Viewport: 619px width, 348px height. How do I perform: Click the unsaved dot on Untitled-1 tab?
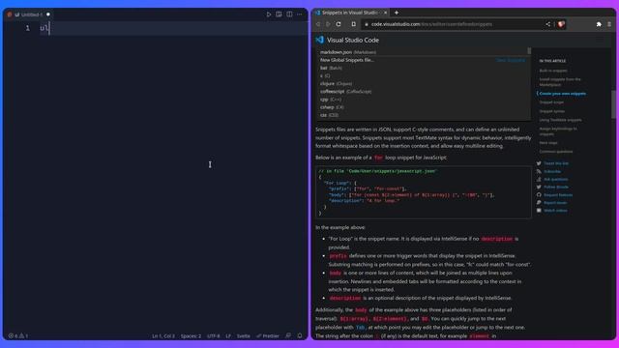(48, 14)
